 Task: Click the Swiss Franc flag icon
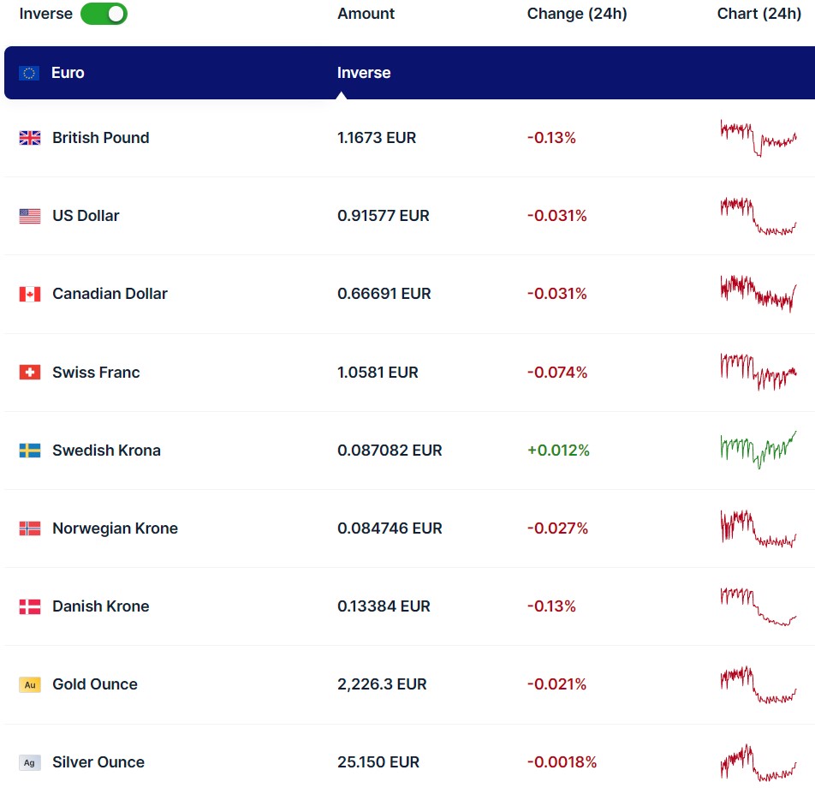[30, 373]
